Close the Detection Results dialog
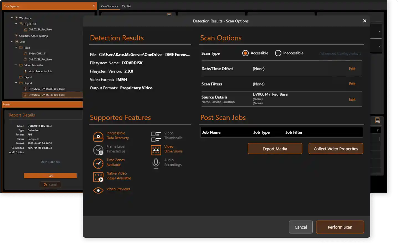The height and width of the screenshot is (243, 398). [x=364, y=21]
